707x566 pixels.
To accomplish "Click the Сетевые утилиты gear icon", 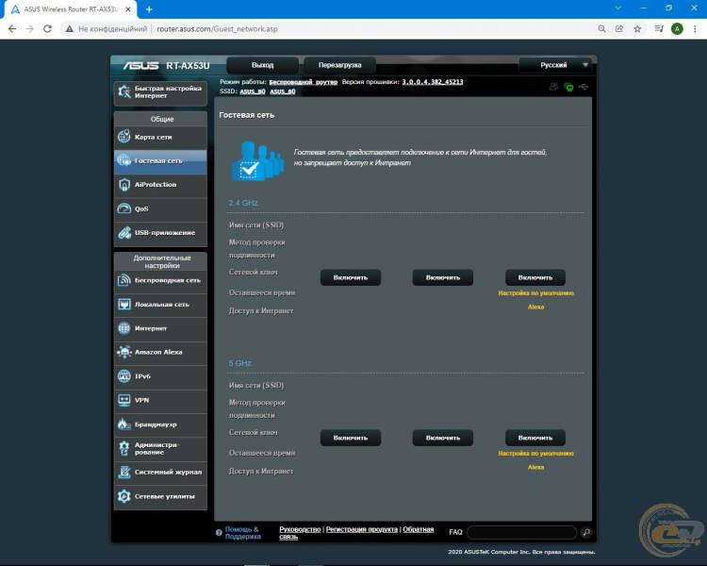I will 124,496.
